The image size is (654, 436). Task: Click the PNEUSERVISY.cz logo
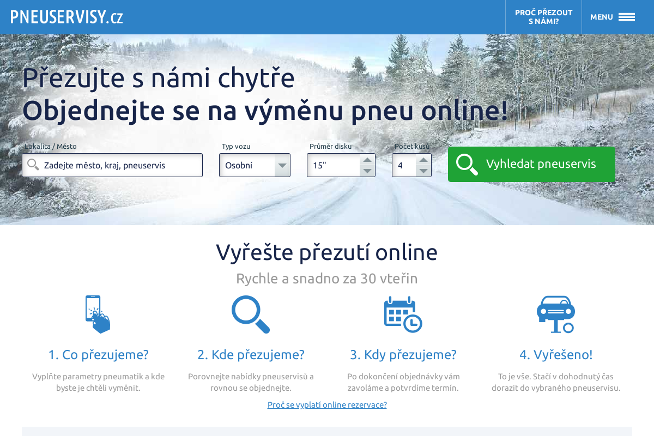pos(67,16)
